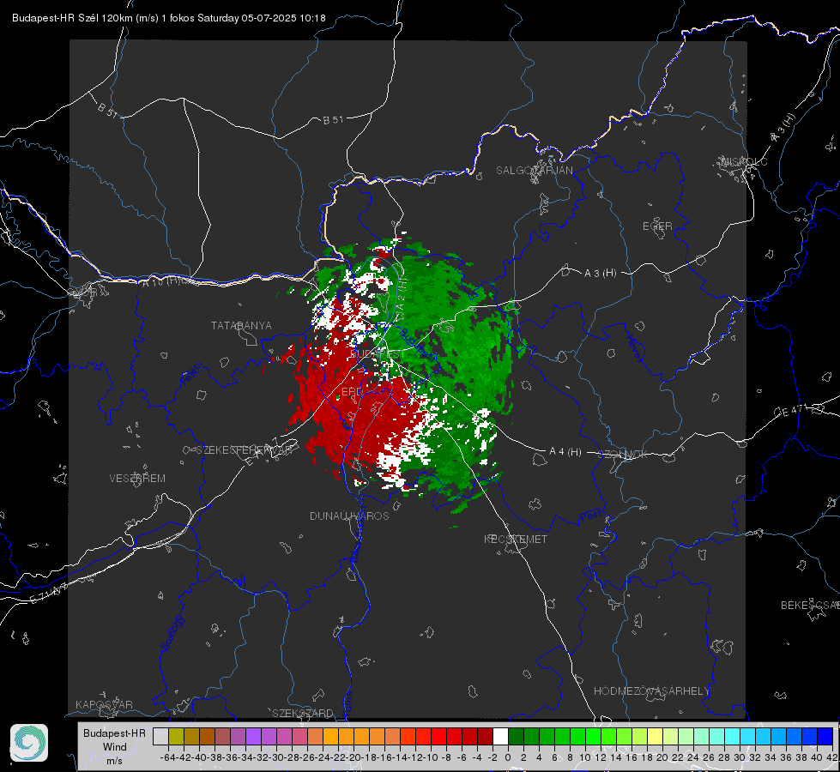Click the legend value label '-64'

pyautogui.click(x=167, y=757)
